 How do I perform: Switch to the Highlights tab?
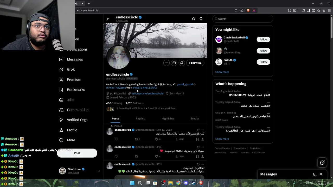168,118
